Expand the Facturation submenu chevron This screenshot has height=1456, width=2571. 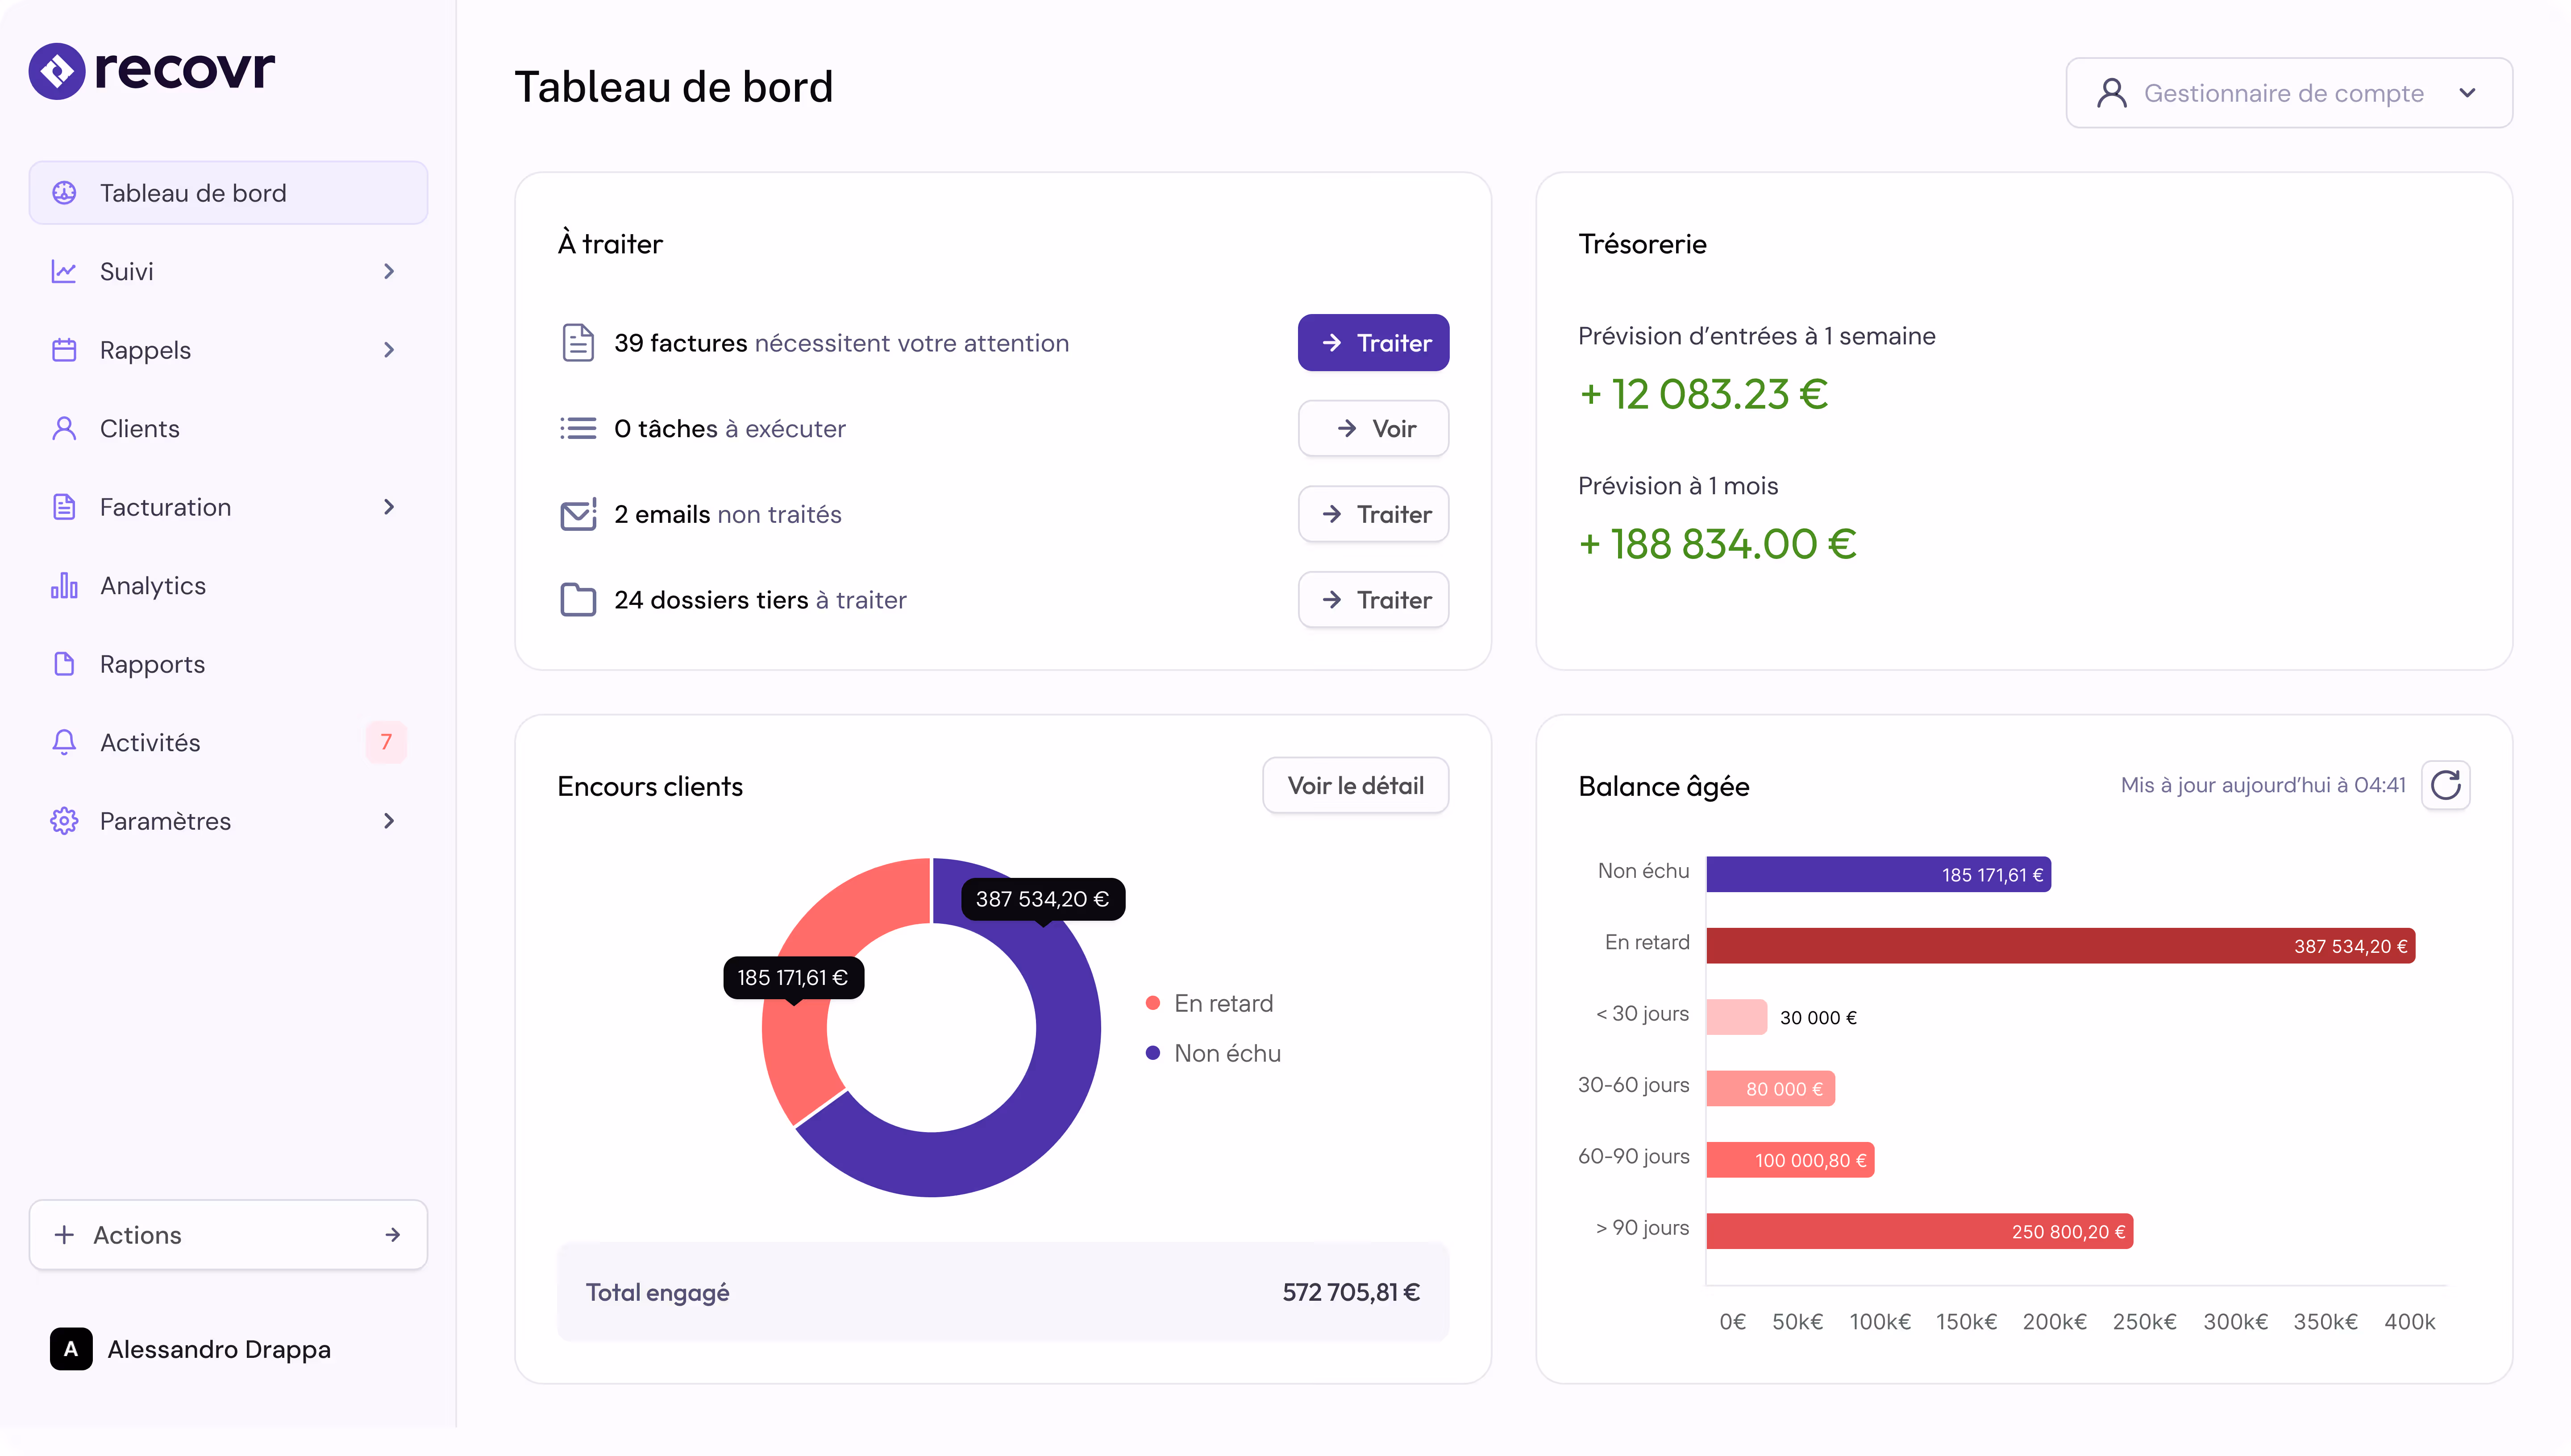(389, 507)
